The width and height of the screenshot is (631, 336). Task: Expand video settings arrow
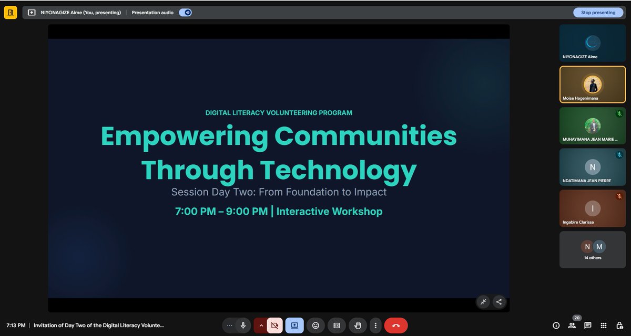point(261,325)
